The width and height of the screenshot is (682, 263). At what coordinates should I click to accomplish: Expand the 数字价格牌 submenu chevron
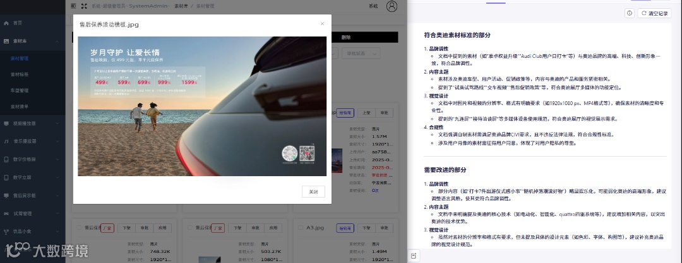(x=57, y=159)
